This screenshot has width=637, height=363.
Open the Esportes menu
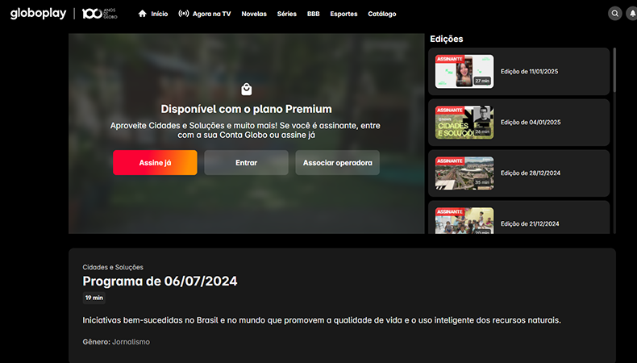pyautogui.click(x=343, y=14)
